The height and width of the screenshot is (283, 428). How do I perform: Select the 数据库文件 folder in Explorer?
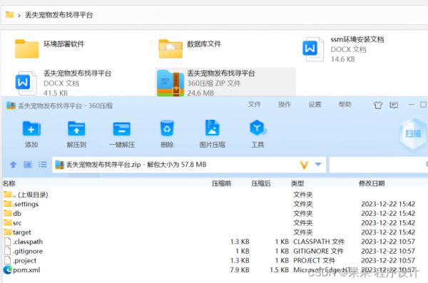point(190,48)
